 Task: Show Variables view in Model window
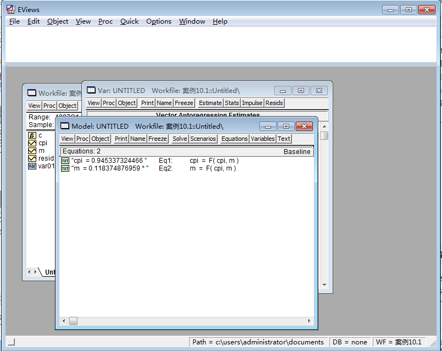pyautogui.click(x=262, y=139)
